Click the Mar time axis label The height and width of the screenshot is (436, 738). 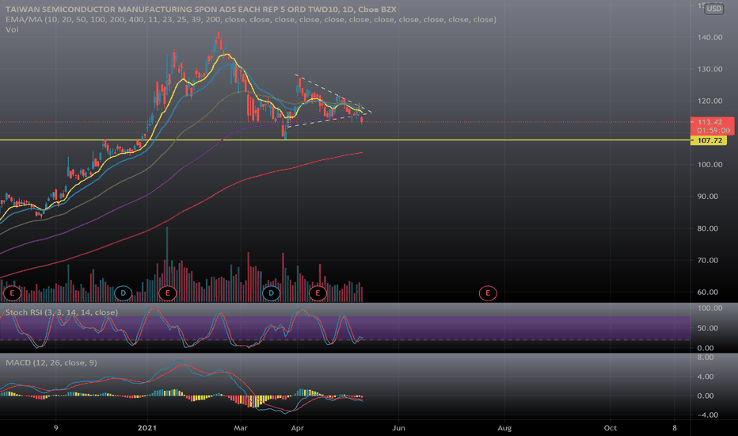point(241,428)
